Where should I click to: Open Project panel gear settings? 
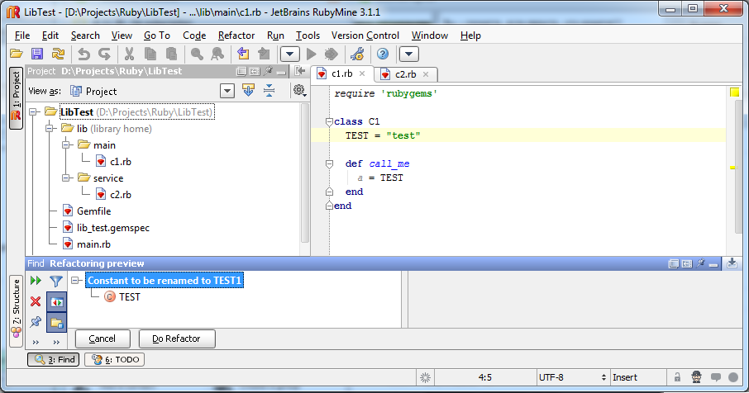tap(299, 90)
